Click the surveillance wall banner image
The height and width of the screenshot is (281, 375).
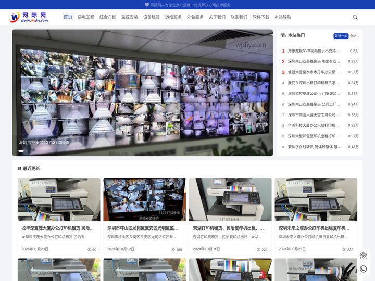[x=143, y=93]
